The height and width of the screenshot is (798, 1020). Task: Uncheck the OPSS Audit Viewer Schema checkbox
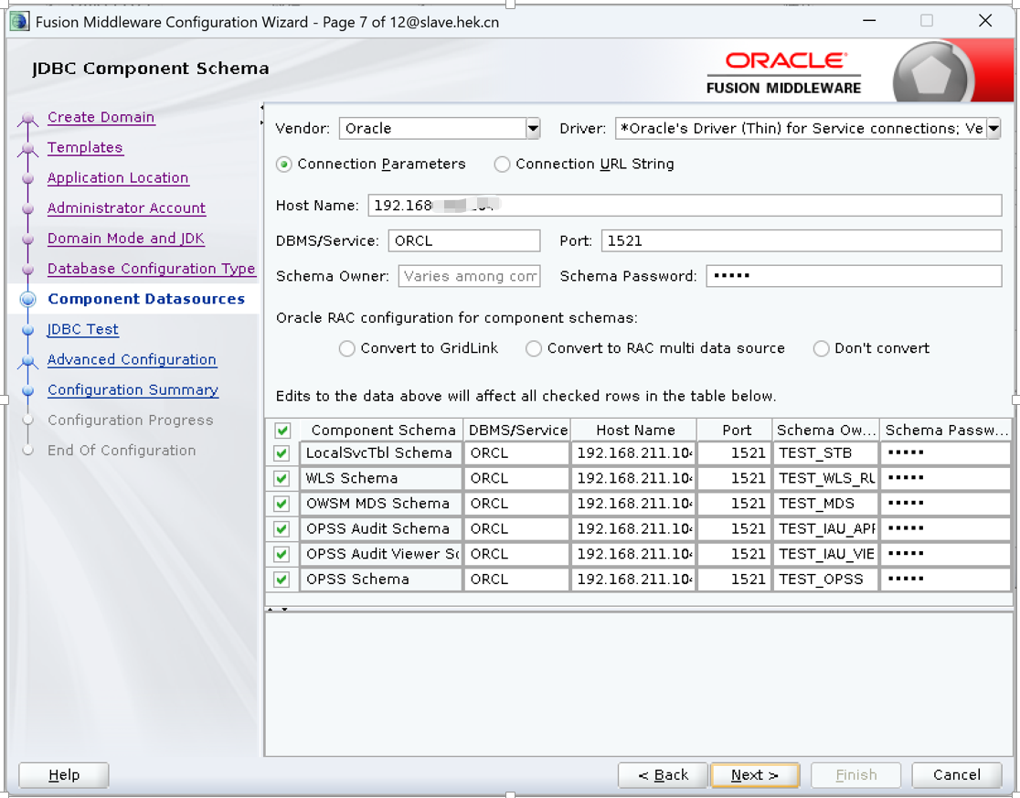tap(282, 554)
